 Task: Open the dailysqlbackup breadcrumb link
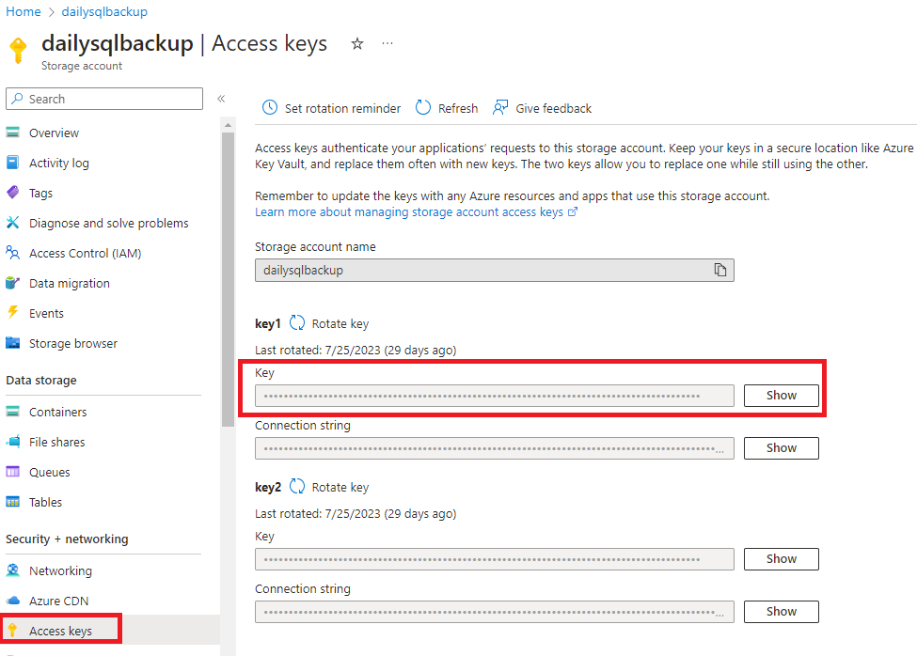[x=104, y=11]
